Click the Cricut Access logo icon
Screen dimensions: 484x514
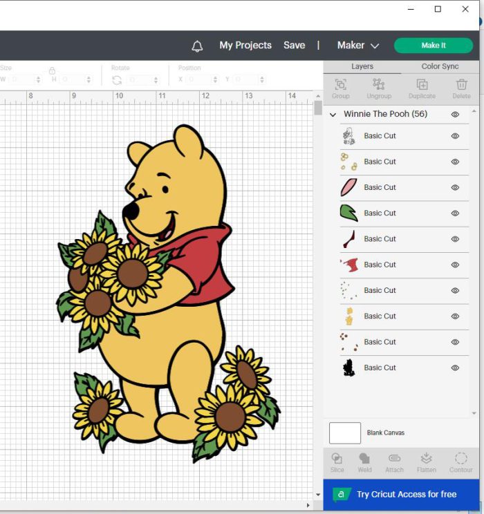(x=342, y=495)
